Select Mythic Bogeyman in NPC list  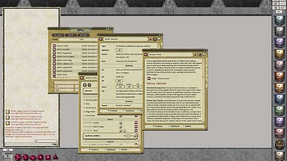64,53
